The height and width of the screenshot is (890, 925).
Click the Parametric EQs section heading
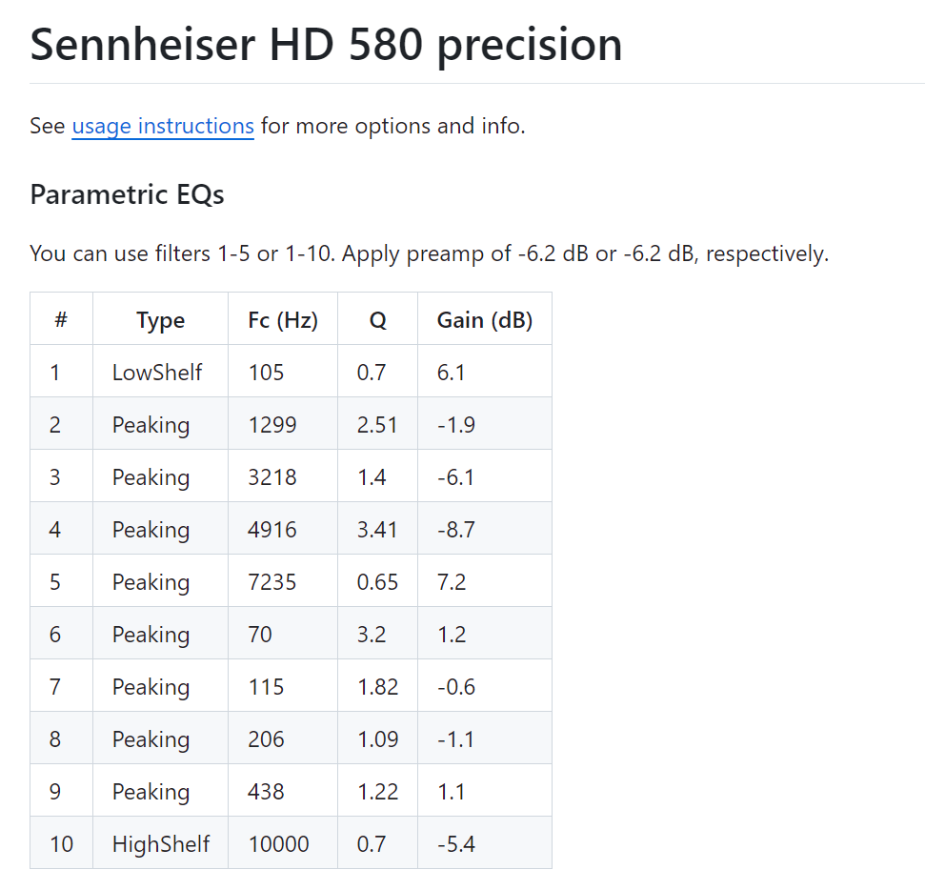[127, 194]
